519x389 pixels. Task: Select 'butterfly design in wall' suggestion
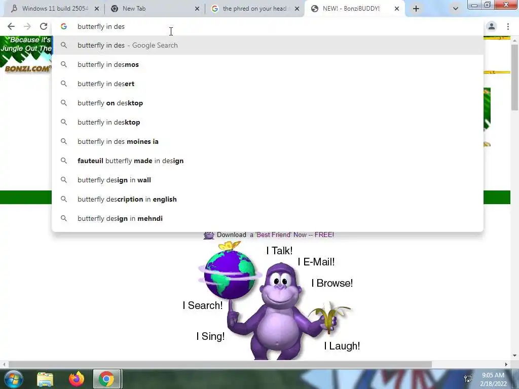coord(268,180)
